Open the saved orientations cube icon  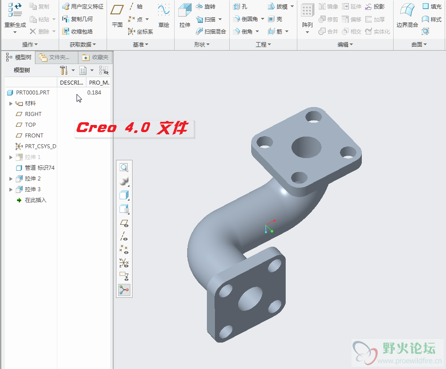click(x=124, y=195)
